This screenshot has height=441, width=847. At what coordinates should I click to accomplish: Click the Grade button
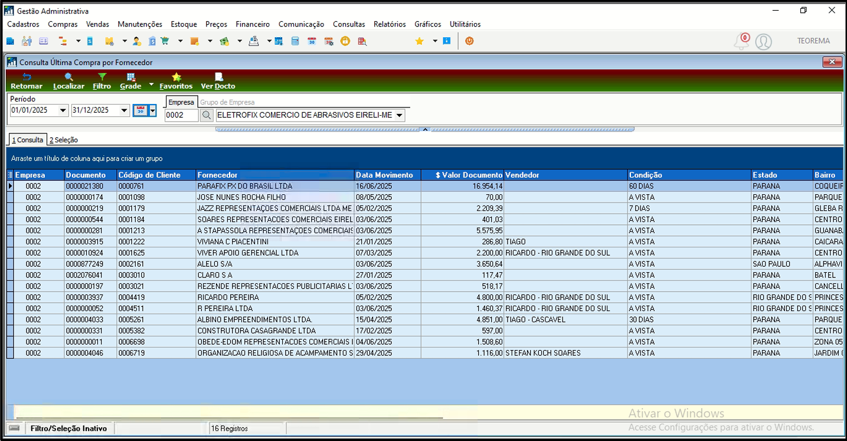coord(130,81)
